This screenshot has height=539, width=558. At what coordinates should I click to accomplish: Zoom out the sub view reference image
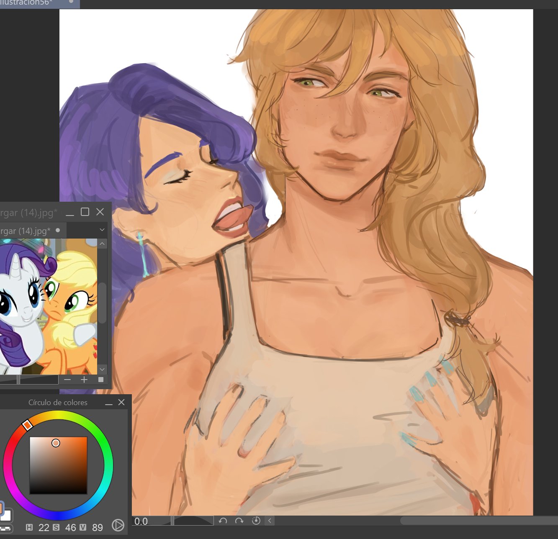(x=67, y=380)
